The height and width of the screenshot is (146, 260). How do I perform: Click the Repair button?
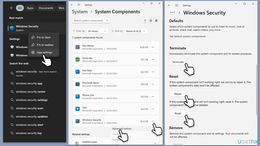(178, 94)
